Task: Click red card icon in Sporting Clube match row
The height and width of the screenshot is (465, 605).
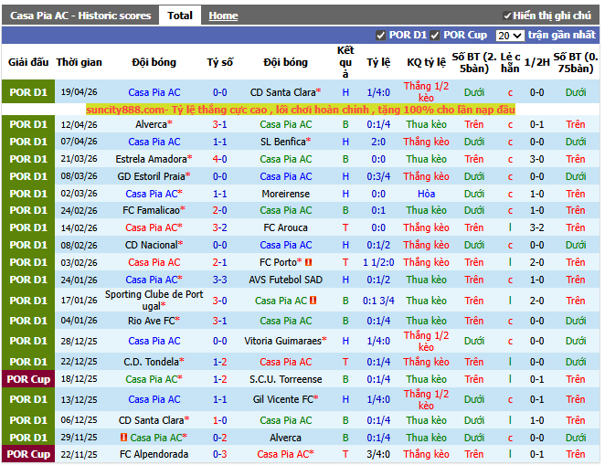Action: [x=313, y=301]
